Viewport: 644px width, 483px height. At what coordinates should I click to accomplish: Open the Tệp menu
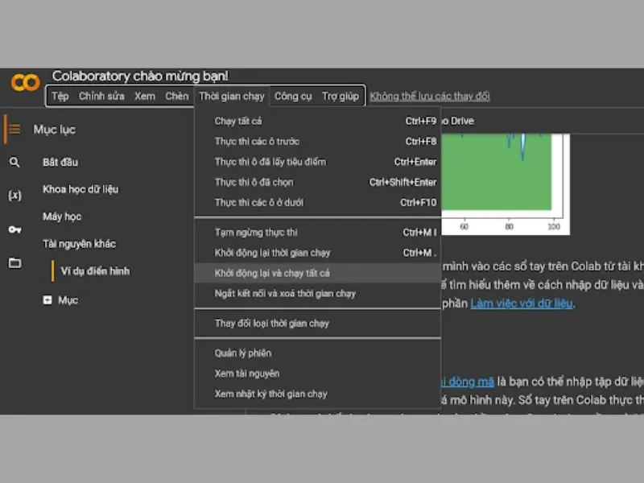point(60,96)
